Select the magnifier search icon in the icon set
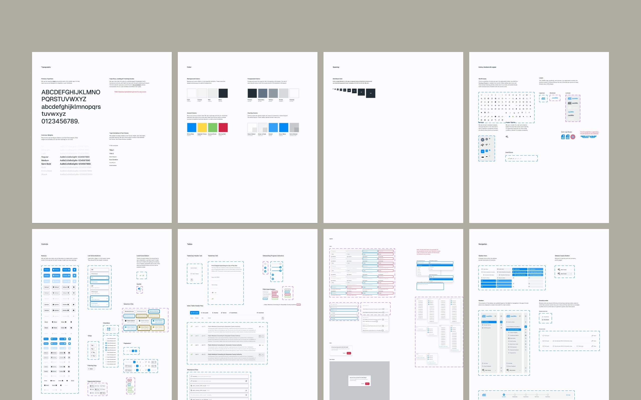Image resolution: width=641 pixels, height=400 pixels. click(x=482, y=99)
